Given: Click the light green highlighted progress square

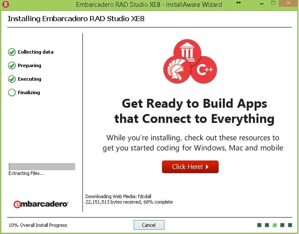Looking at the screenshot, I should tap(274, 225).
